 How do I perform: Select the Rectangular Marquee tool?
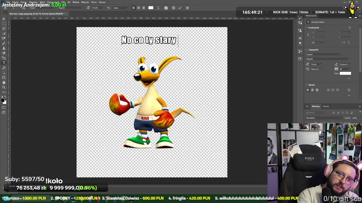[x=4, y=24]
